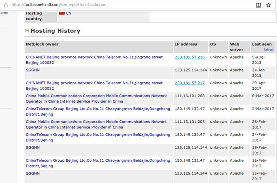The height and width of the screenshot is (183, 277).
Task: Open IP address 220.181.57.217 link
Action: pos(190,83)
